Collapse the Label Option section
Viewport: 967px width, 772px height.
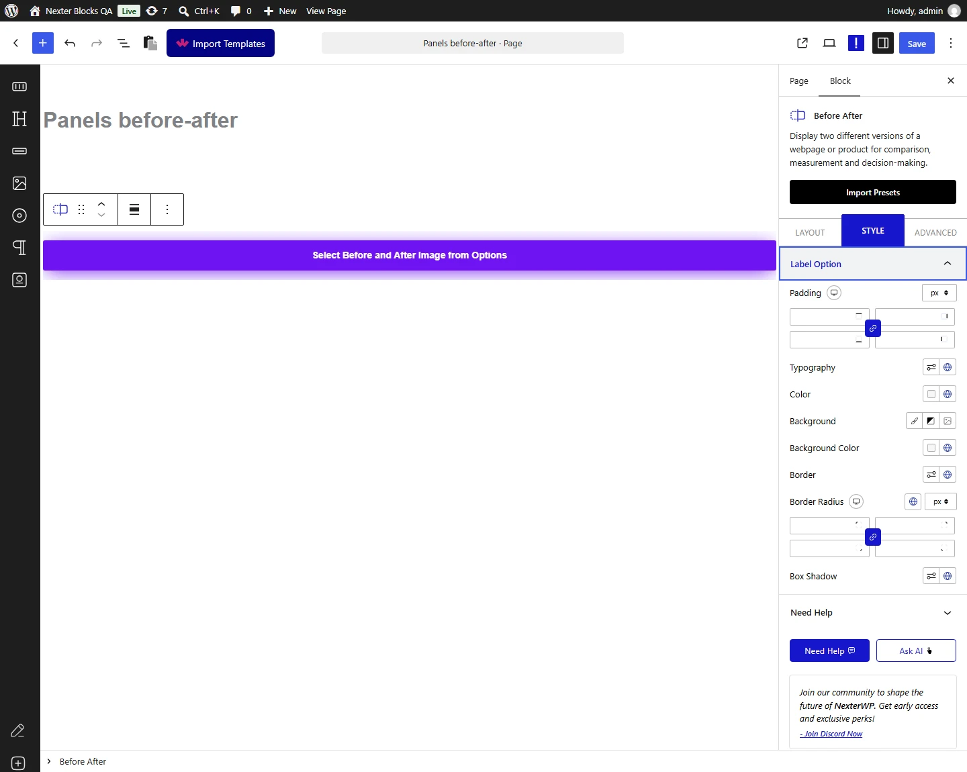(873, 264)
